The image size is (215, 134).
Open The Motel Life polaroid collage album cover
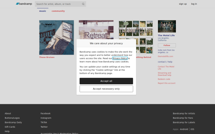(136, 30)
